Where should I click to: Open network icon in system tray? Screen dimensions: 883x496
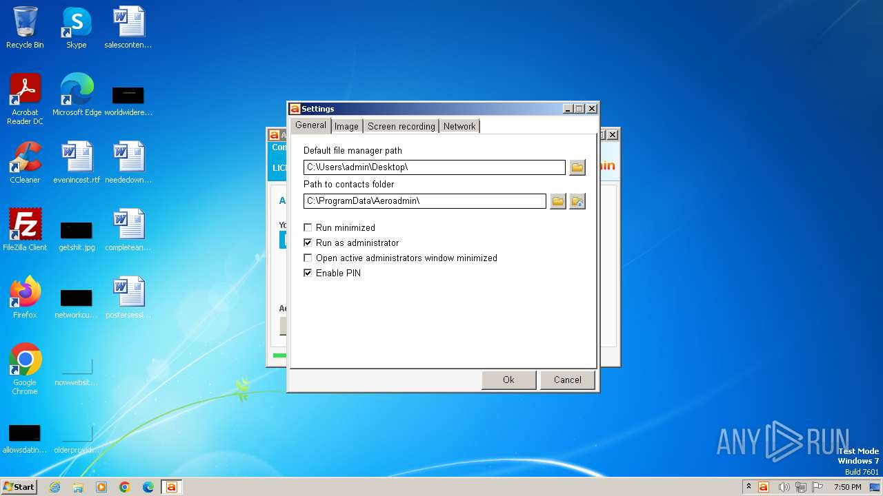[801, 487]
